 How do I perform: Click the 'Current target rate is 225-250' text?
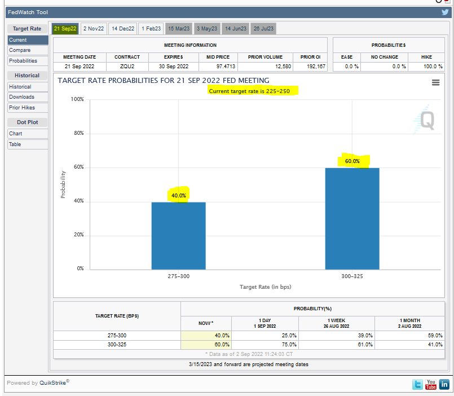click(249, 91)
